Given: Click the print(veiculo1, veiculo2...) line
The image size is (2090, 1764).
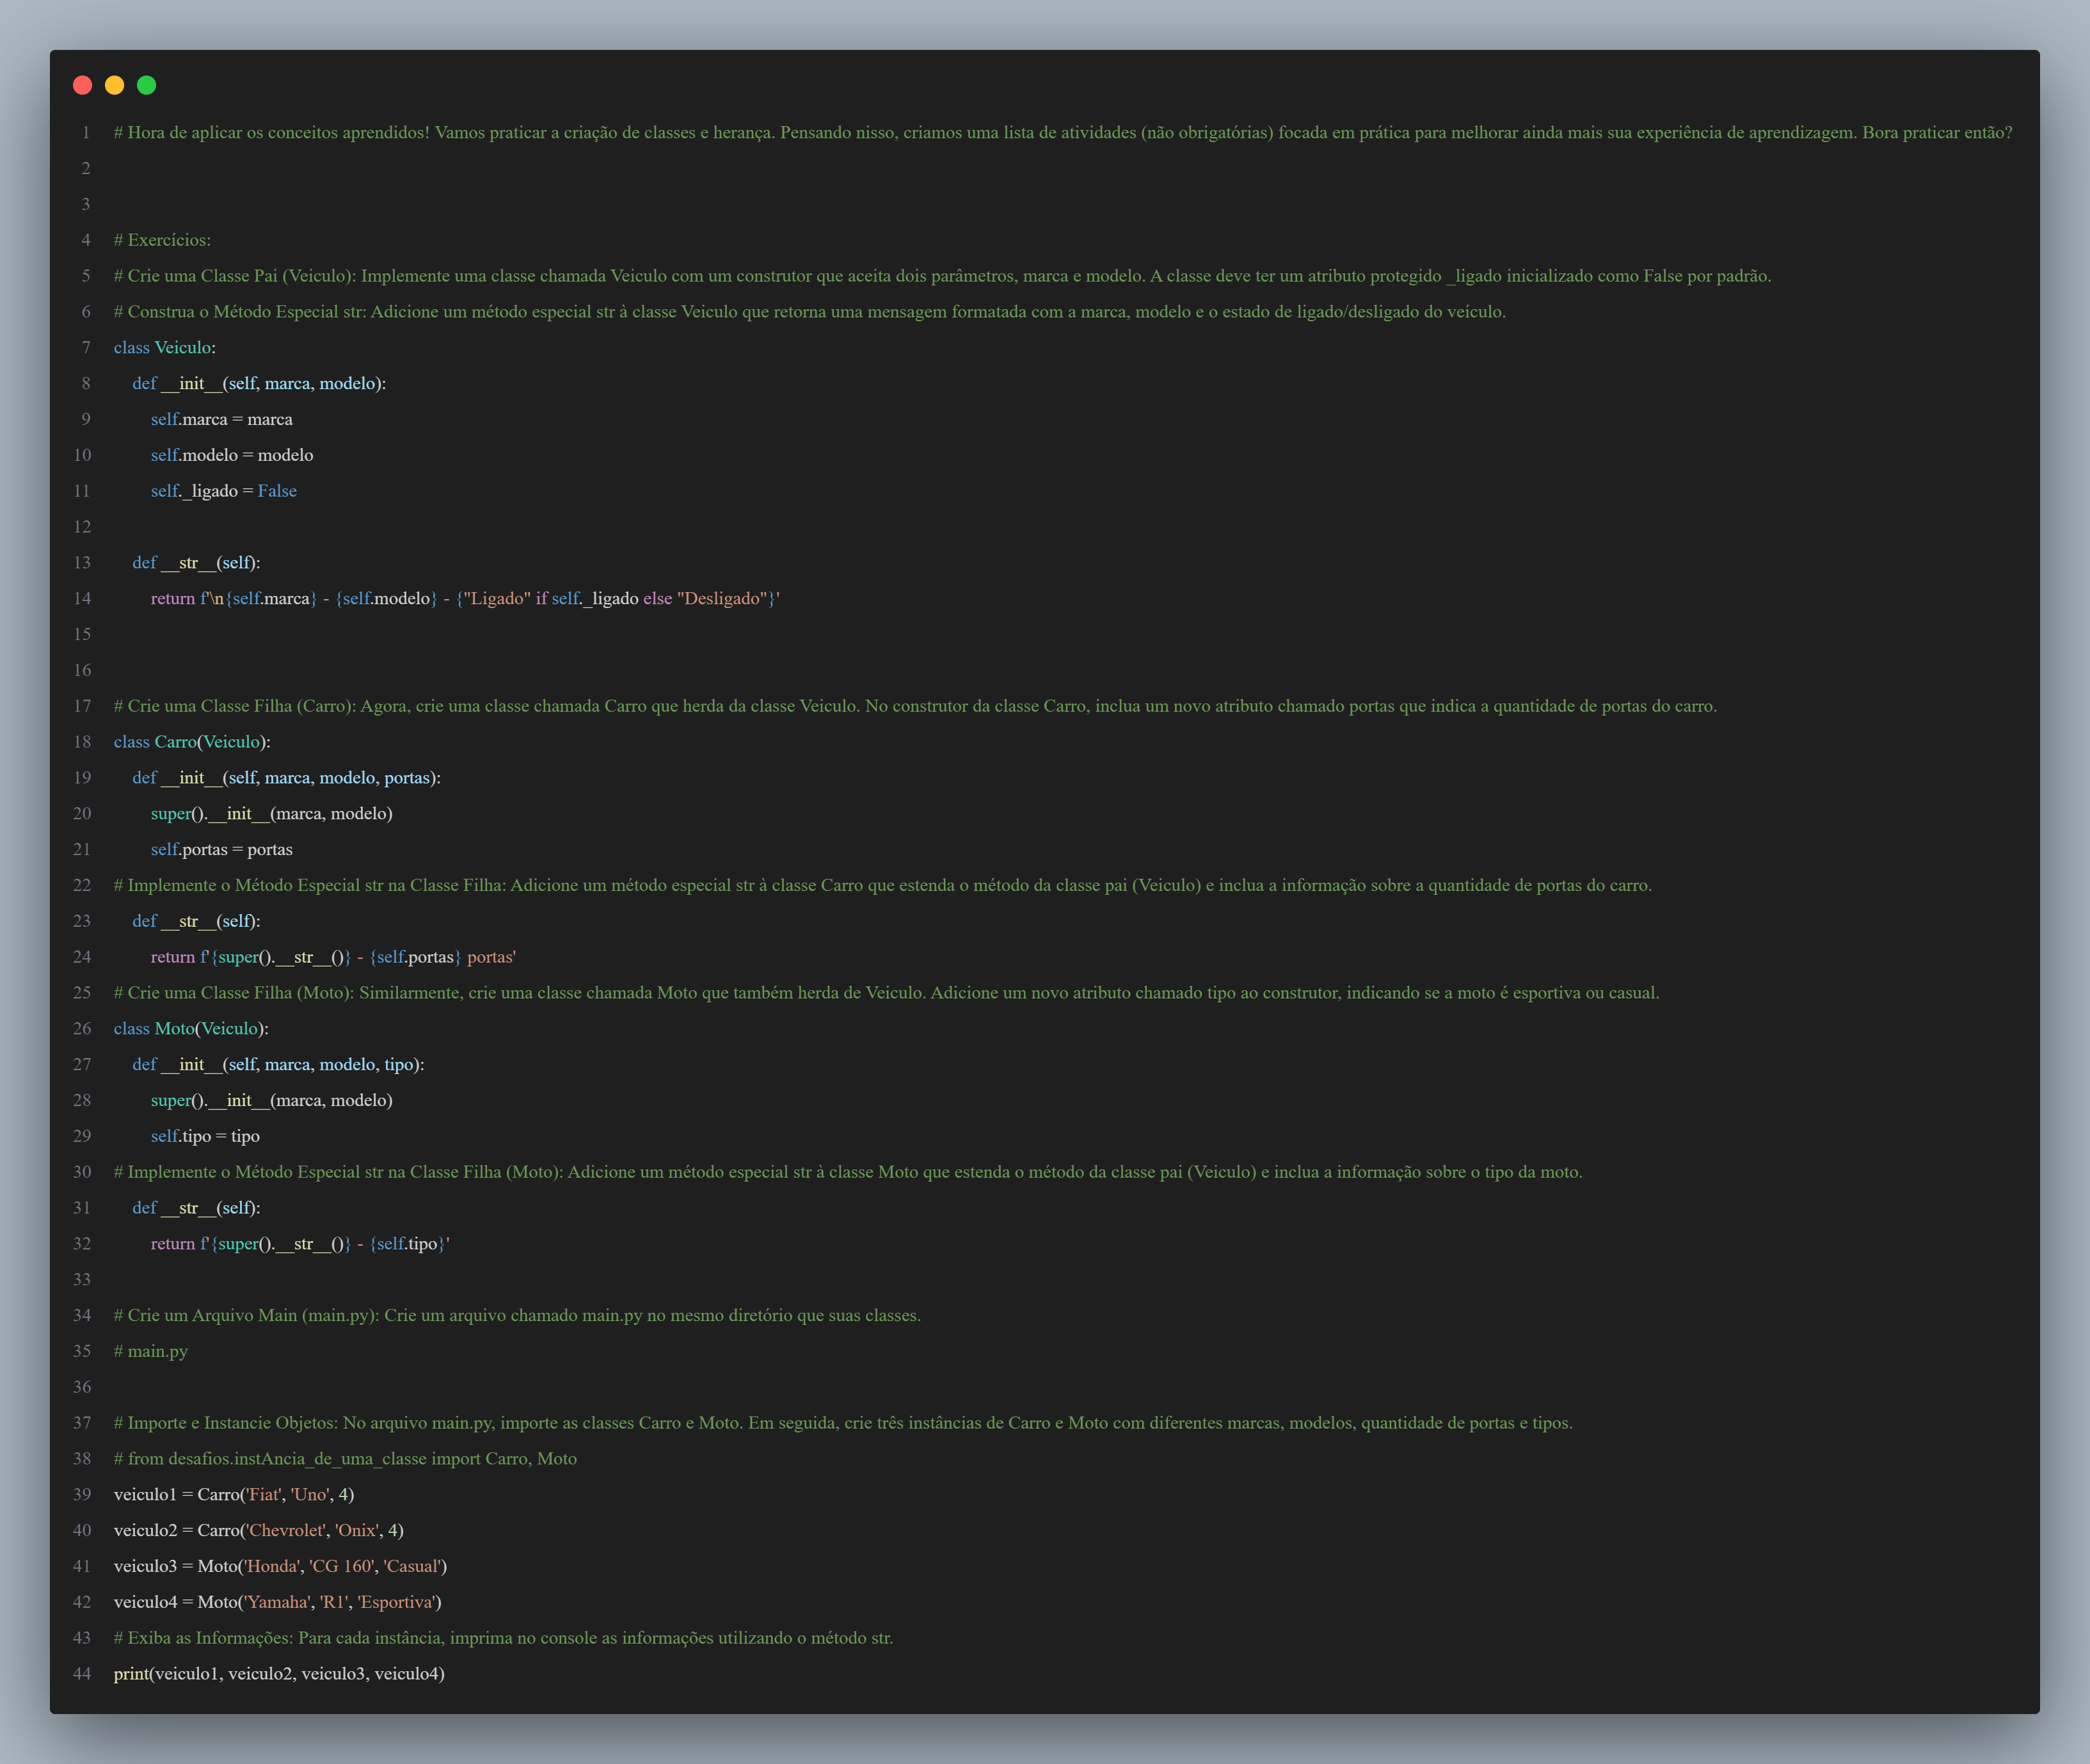Looking at the screenshot, I should (x=279, y=1674).
